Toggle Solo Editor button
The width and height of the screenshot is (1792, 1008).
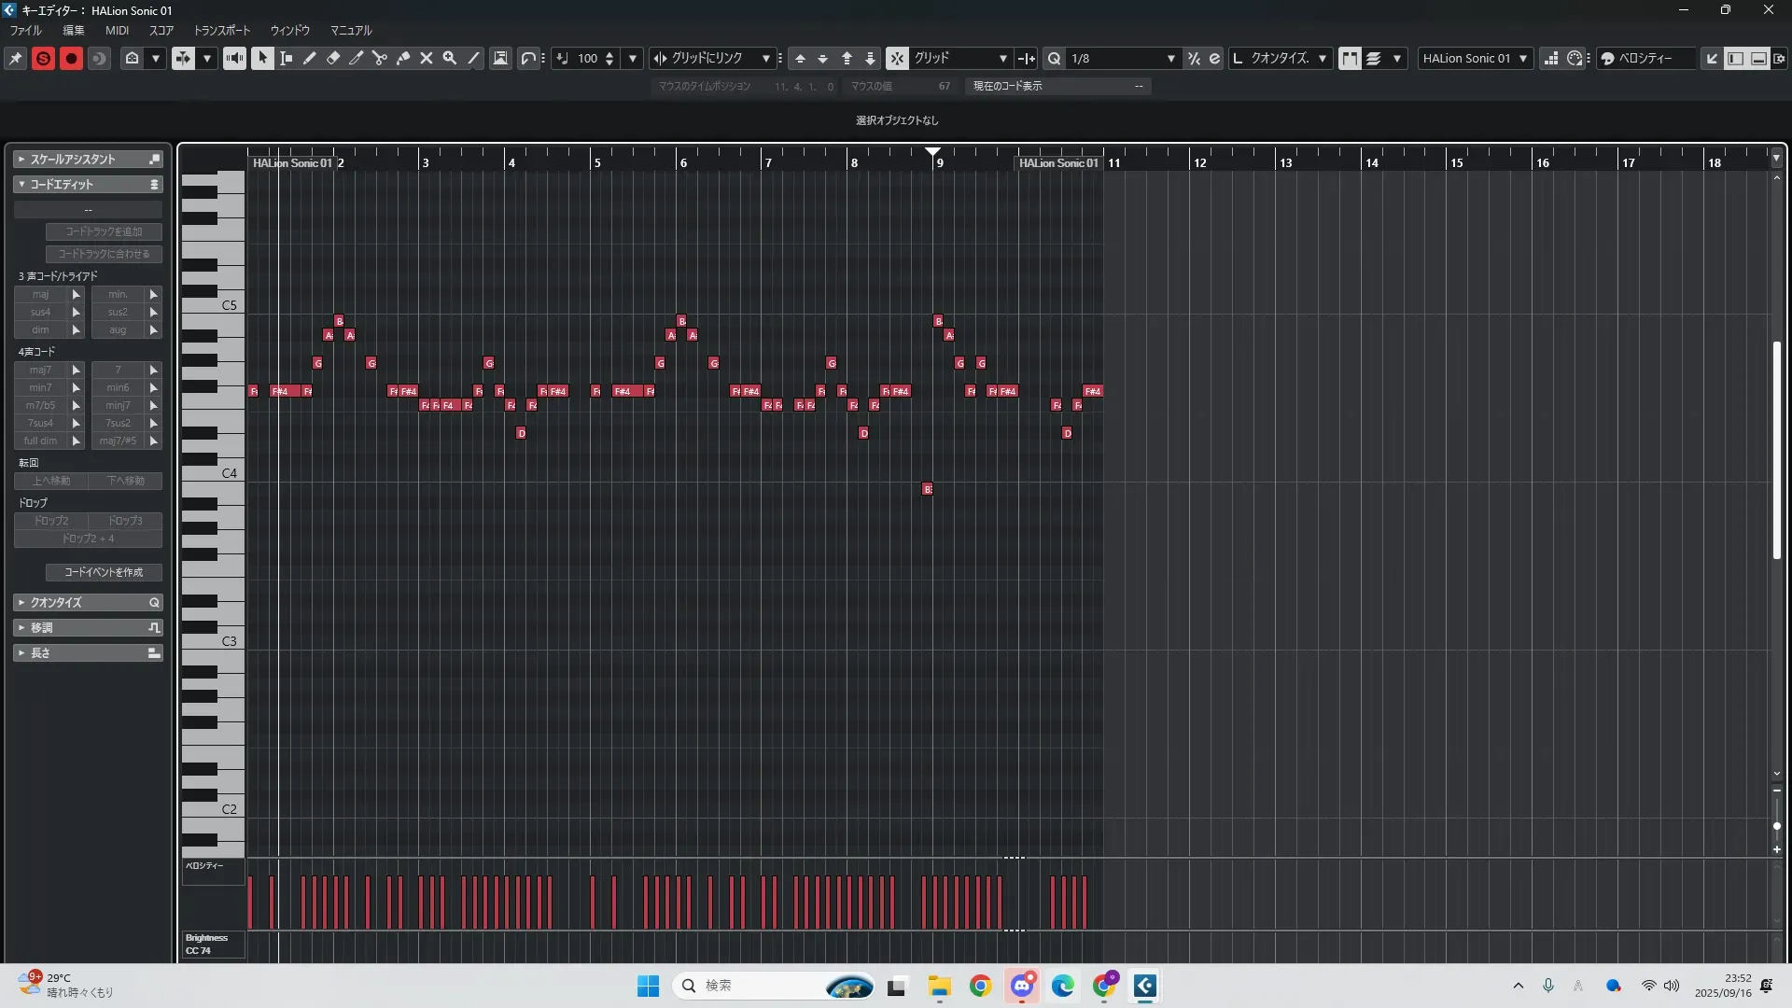click(x=43, y=58)
